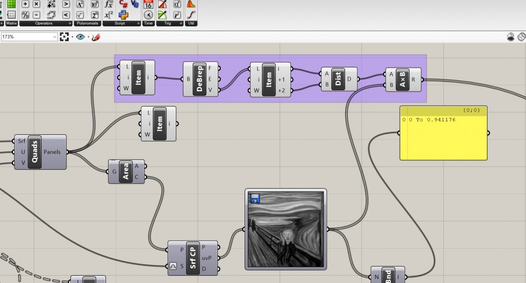
Task: Click the R output of A×B
Action: (414, 79)
